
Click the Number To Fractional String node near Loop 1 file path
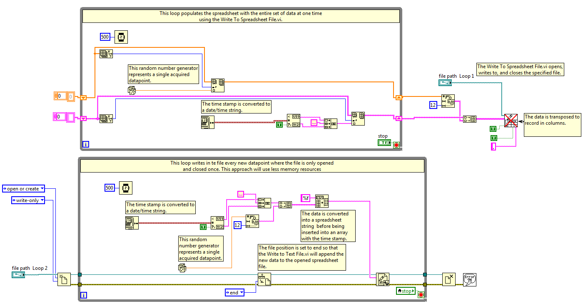tap(448, 101)
